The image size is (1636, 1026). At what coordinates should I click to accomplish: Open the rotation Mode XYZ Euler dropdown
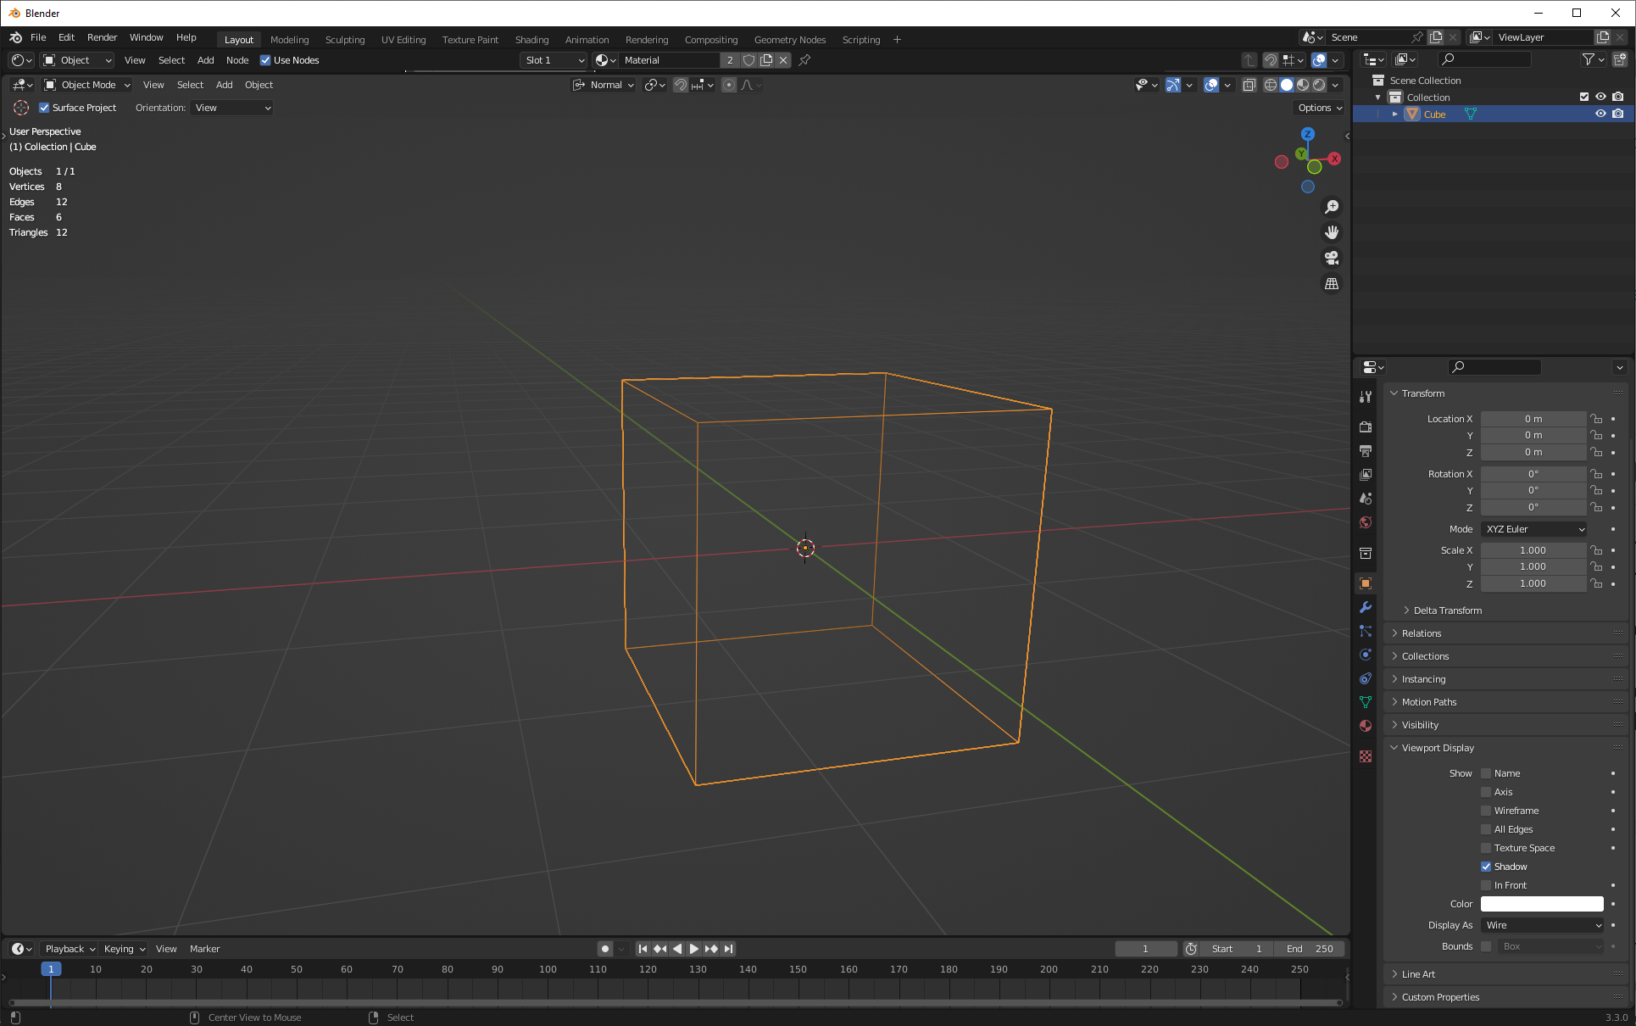1534,529
